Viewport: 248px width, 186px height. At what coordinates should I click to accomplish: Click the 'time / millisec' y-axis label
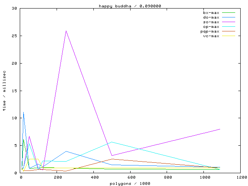pos(4,91)
